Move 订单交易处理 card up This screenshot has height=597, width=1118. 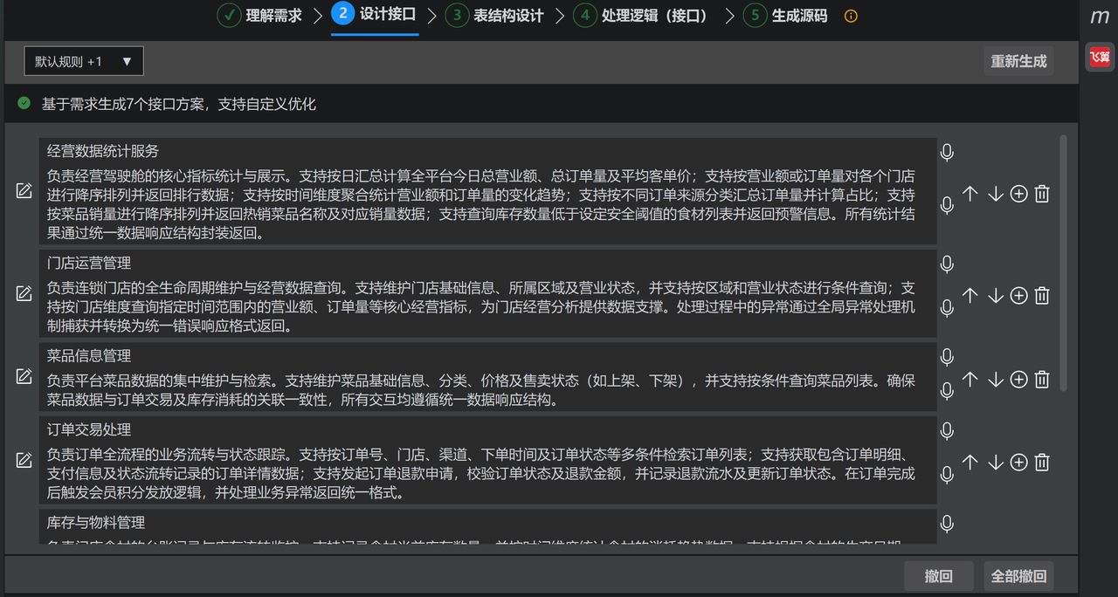[x=970, y=462]
